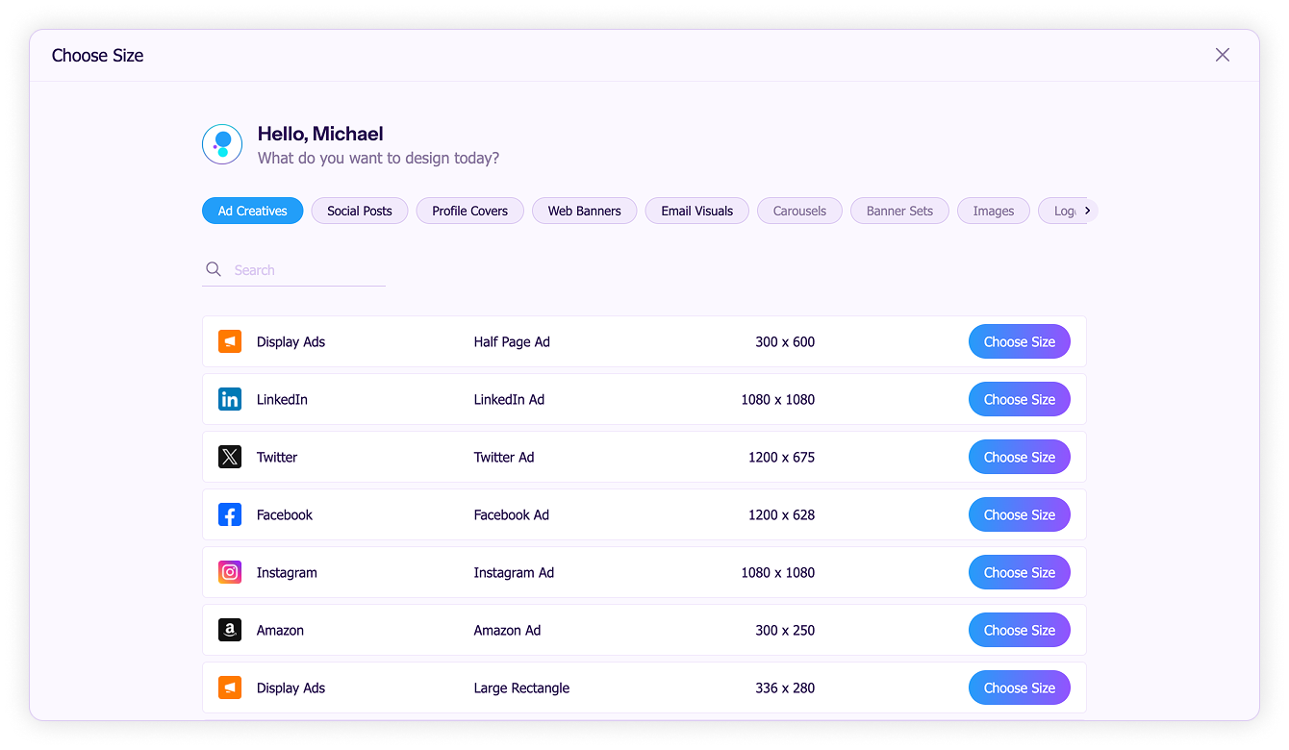Switch to the Web Banners tab

click(585, 211)
